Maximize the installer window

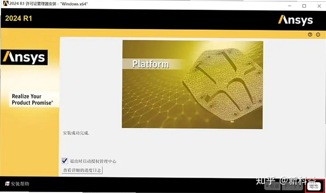point(304,6)
